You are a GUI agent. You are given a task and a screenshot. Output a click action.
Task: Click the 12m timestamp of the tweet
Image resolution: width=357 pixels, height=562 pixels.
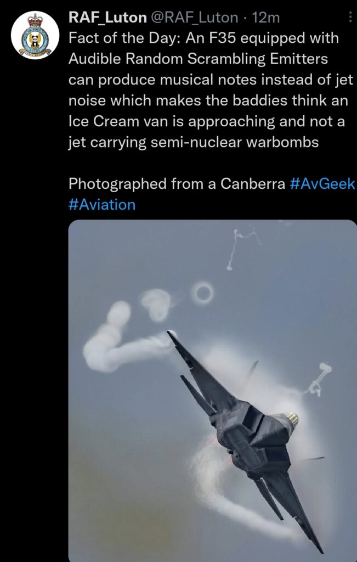(265, 17)
